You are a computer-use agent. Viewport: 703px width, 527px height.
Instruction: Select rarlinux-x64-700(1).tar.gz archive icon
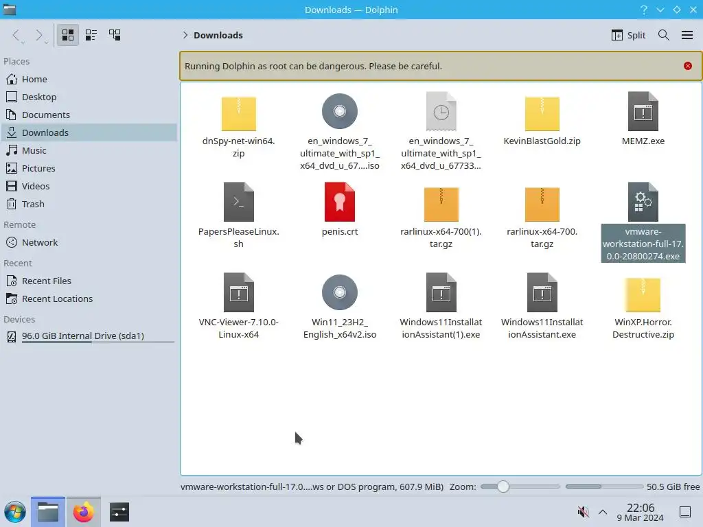[441, 203]
